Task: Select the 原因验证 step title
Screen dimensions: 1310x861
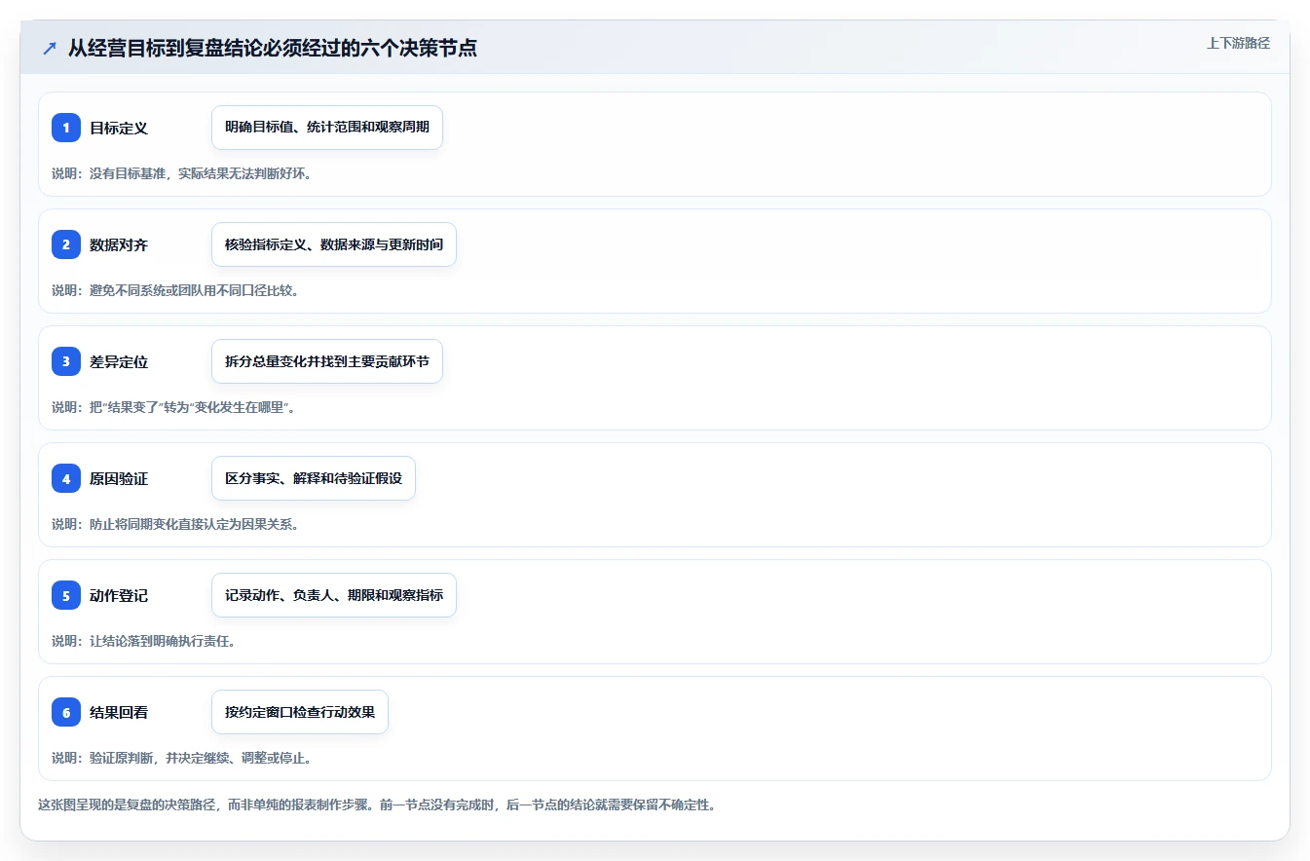Action: [x=119, y=478]
